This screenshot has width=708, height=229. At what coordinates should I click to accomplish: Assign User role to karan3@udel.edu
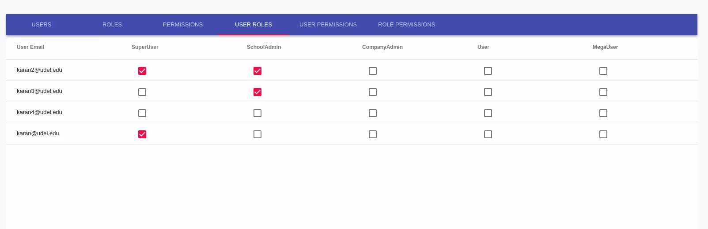click(488, 92)
